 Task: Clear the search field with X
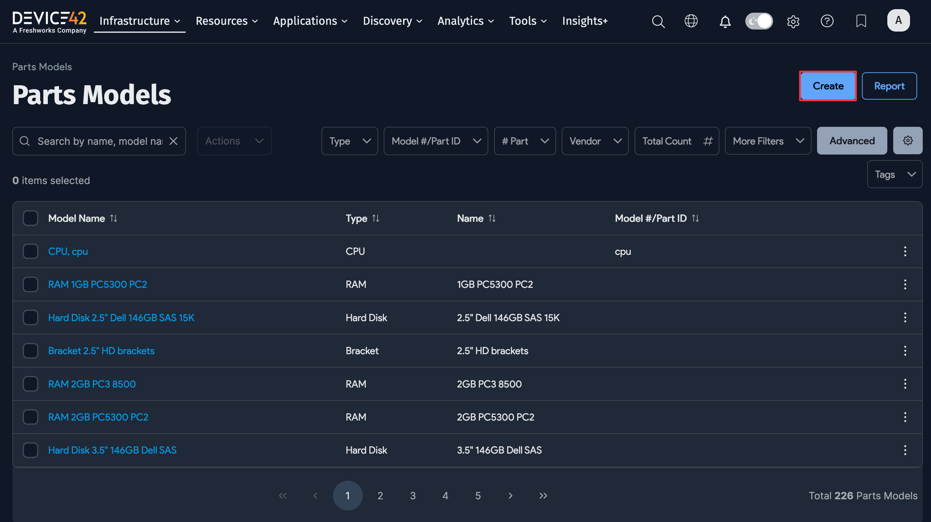coord(174,141)
